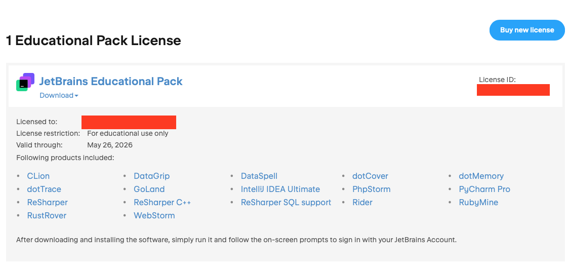The height and width of the screenshot is (267, 568).
Task: Open IntelliJ IDEA Ultimate link
Action: 280,189
